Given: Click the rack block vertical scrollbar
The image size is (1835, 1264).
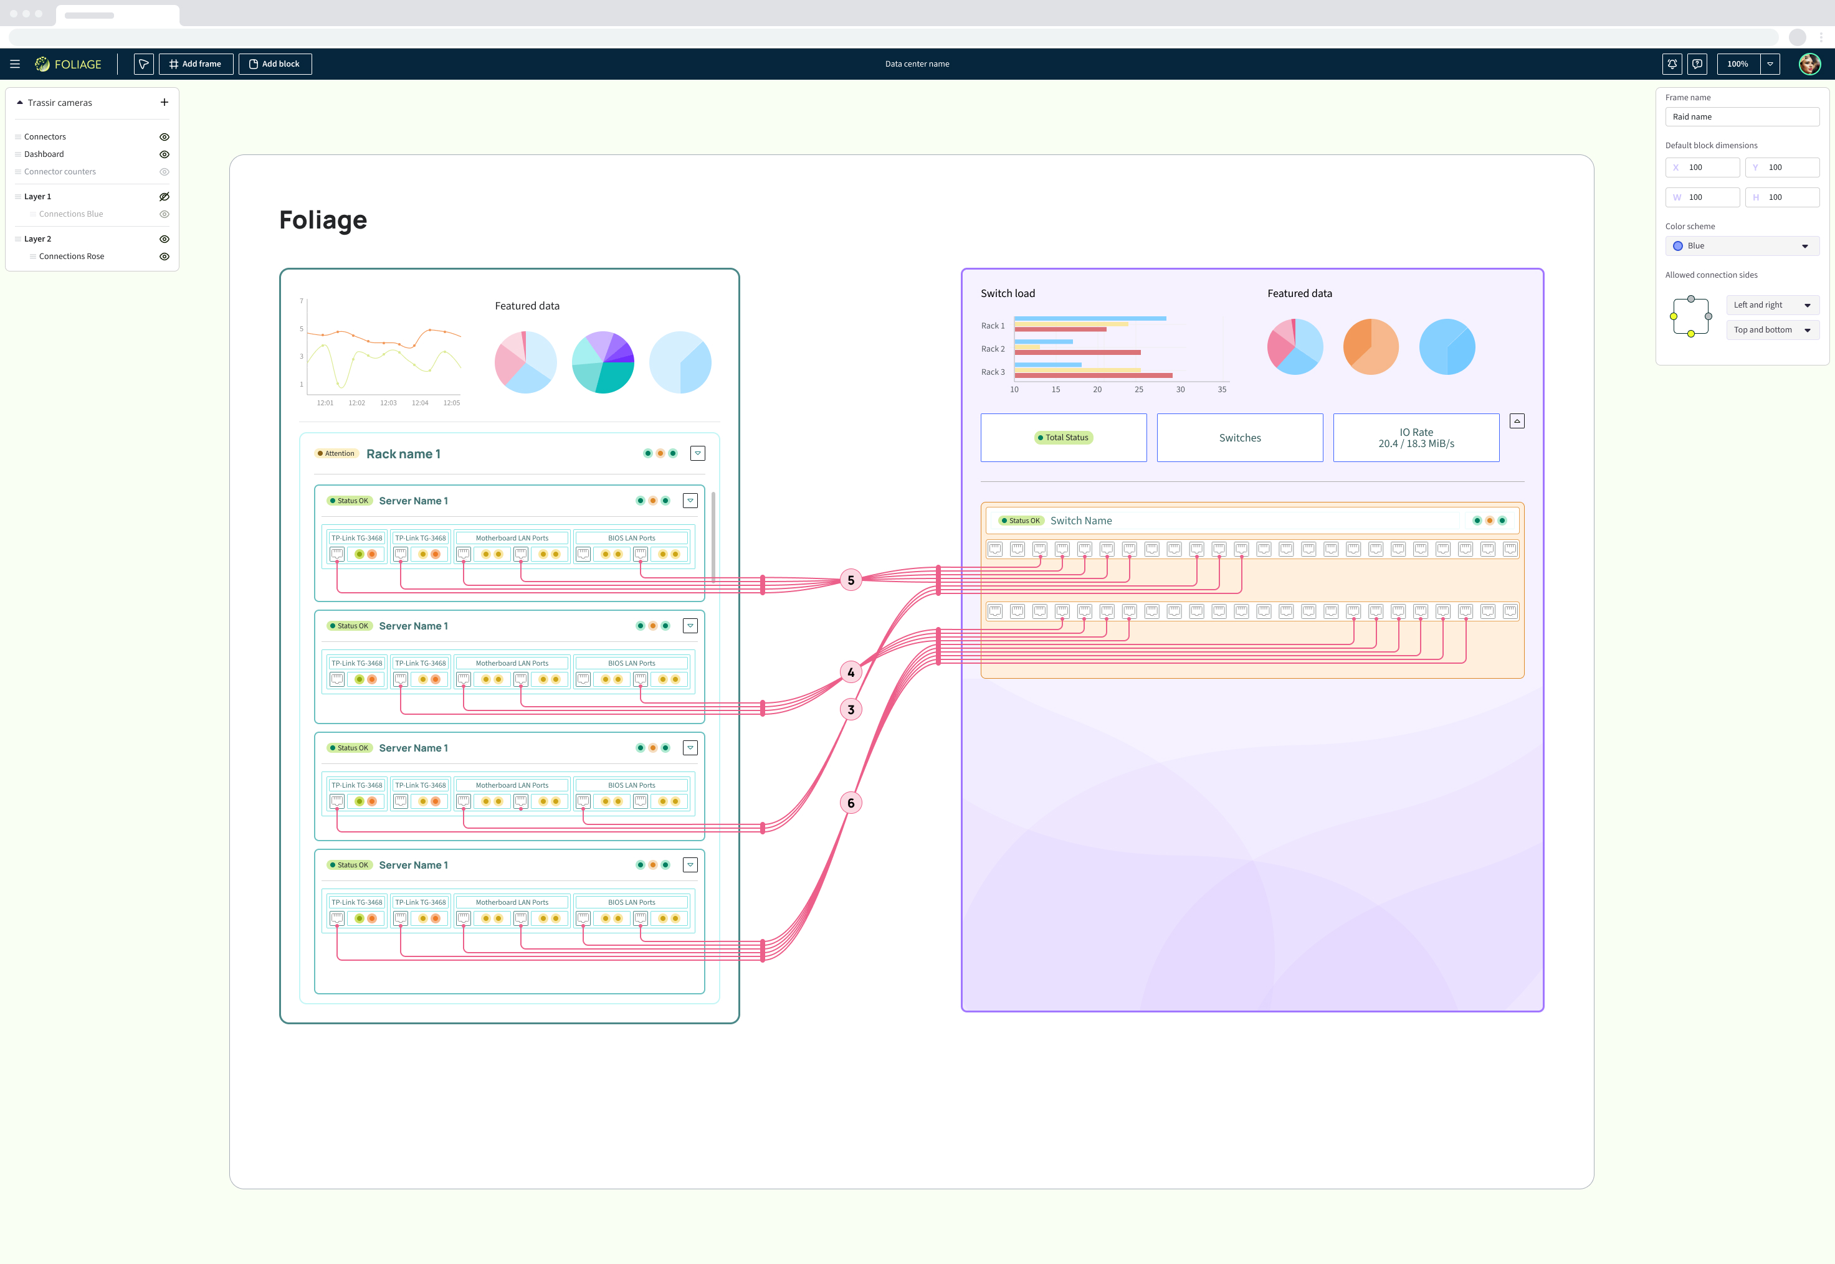Looking at the screenshot, I should [713, 537].
